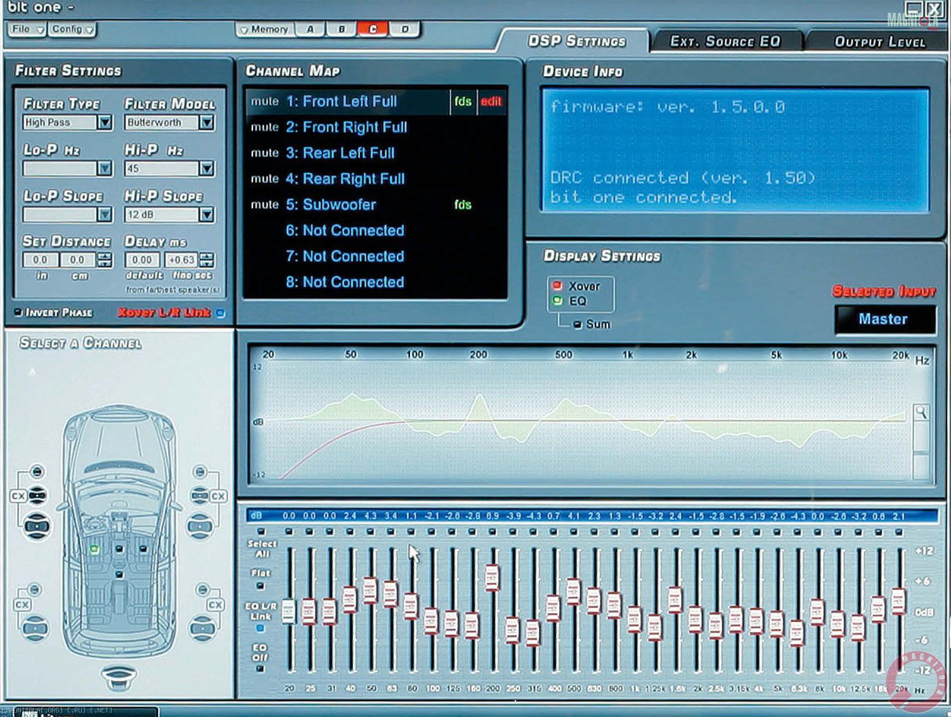Screen dimensions: 951x717
Task: Click fds button on the Subwoofer row
Action: pos(463,205)
